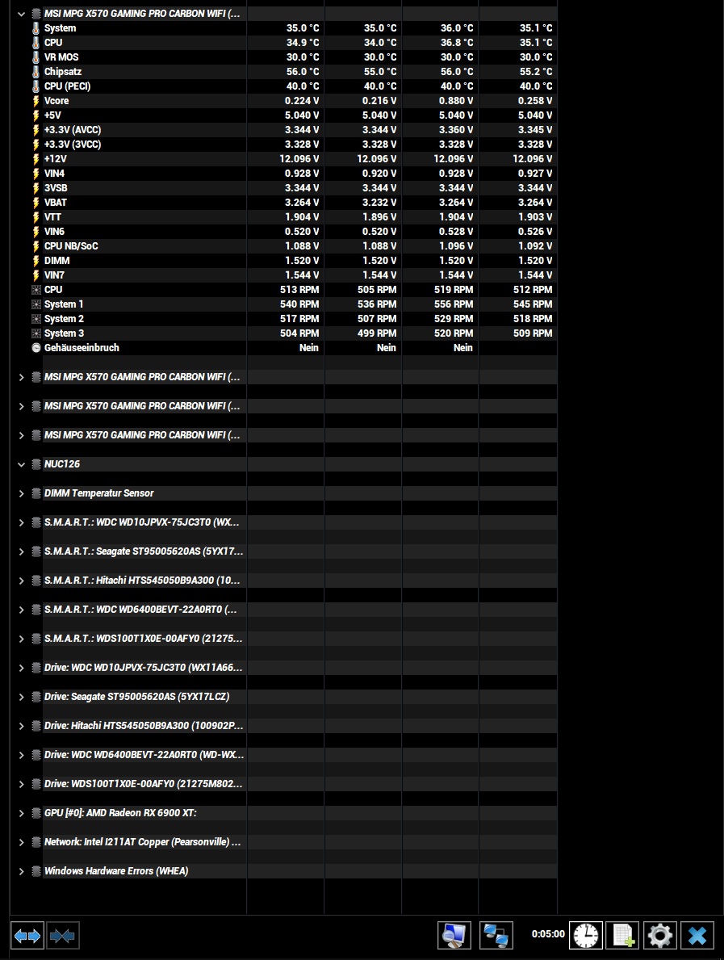Expand Drive: Seagate ST95005620AS group
Image resolution: width=724 pixels, height=960 pixels.
(22, 697)
